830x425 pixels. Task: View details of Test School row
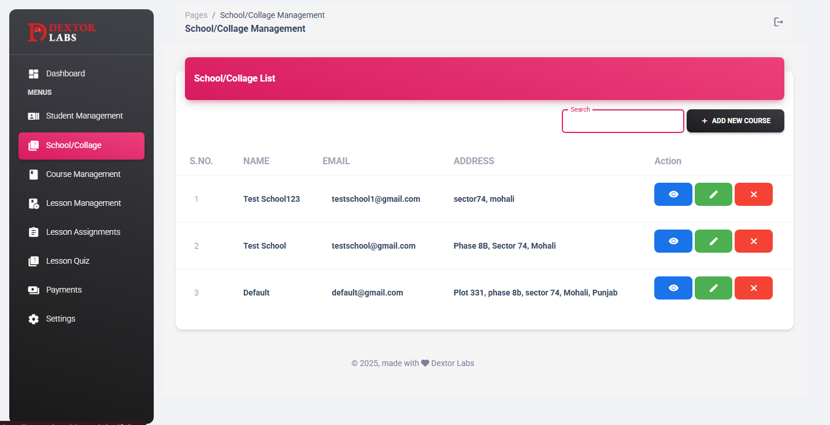pyautogui.click(x=673, y=241)
